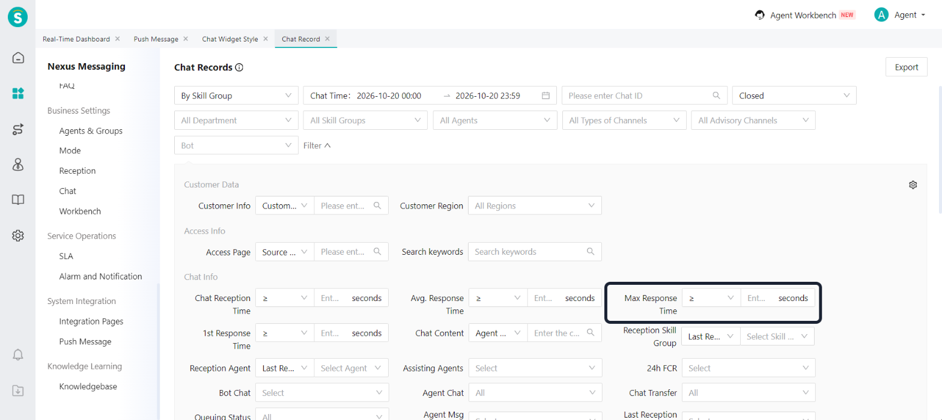Open the download inbox sidebar icon
This screenshot has height=420, width=942.
(18, 391)
